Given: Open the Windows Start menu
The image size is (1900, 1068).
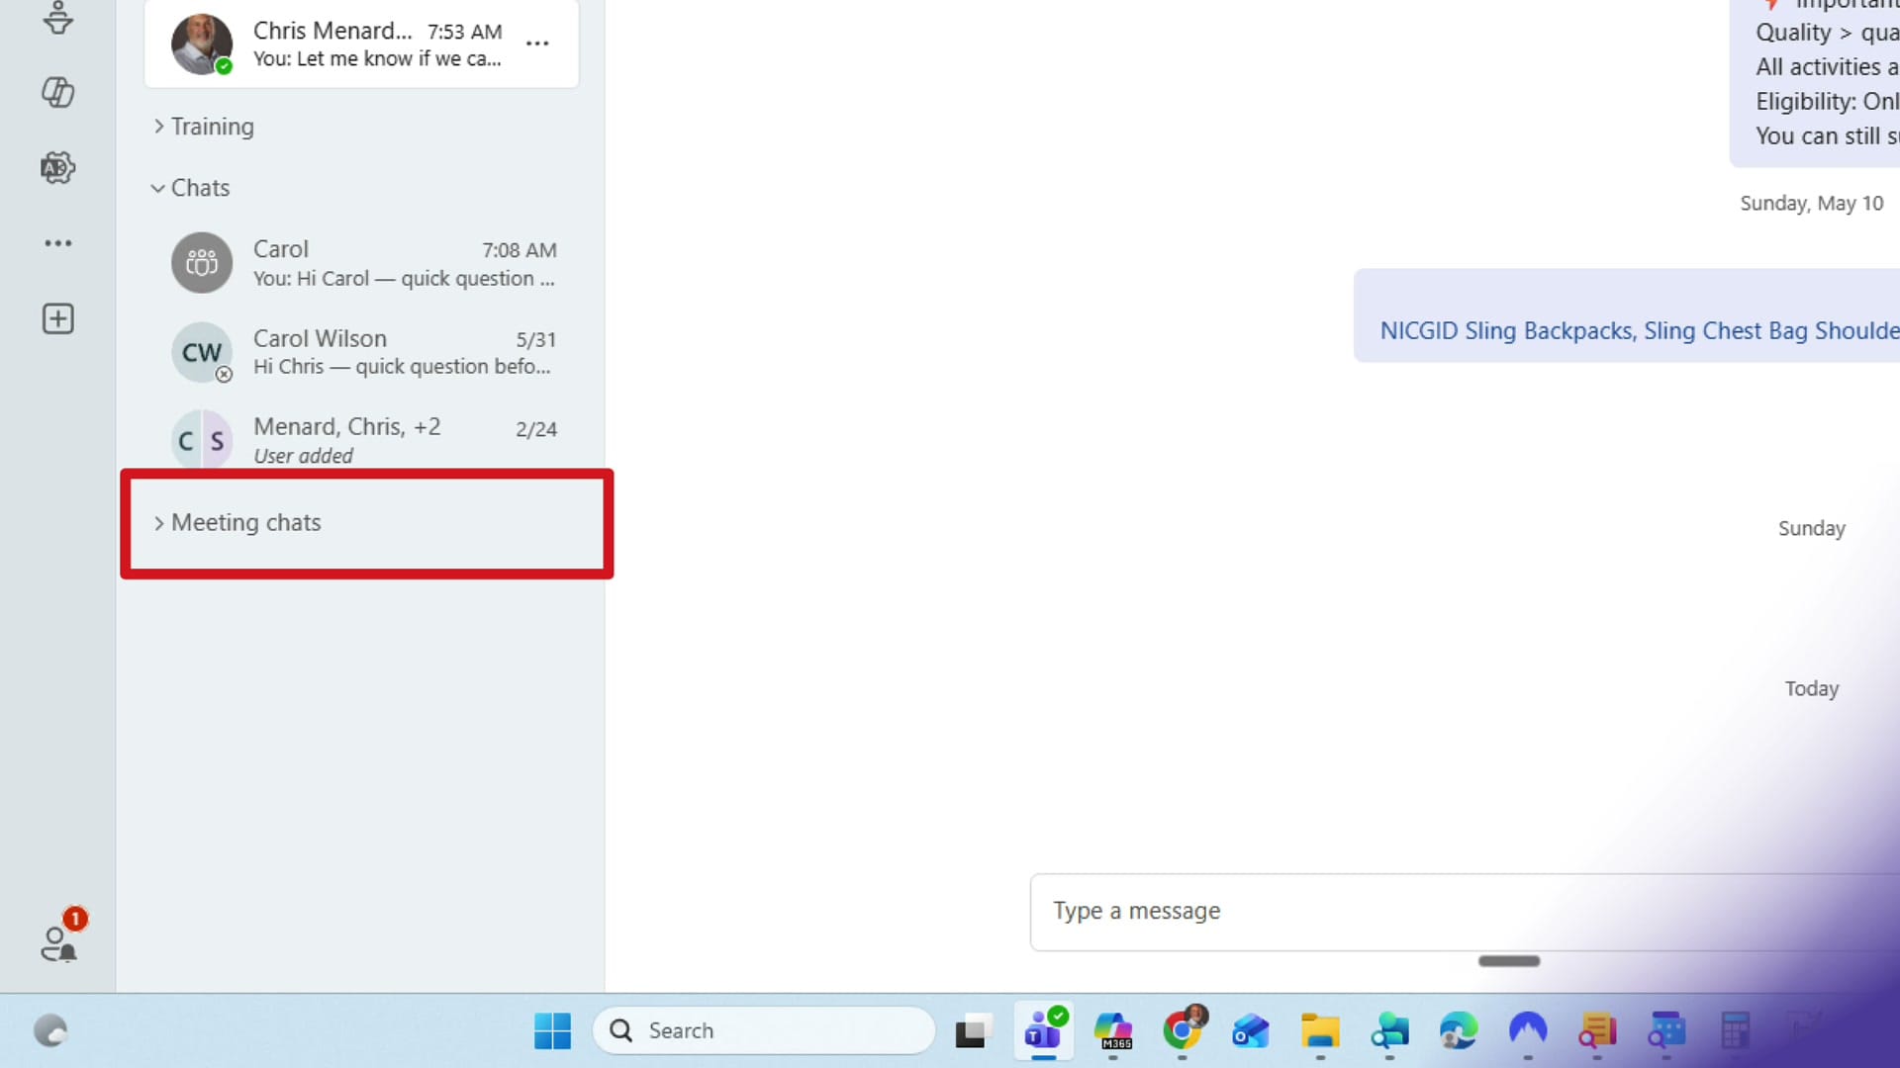Looking at the screenshot, I should (x=552, y=1031).
